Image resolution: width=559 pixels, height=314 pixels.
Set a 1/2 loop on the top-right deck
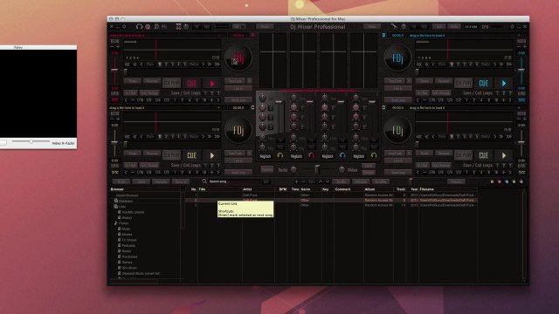(x=458, y=100)
